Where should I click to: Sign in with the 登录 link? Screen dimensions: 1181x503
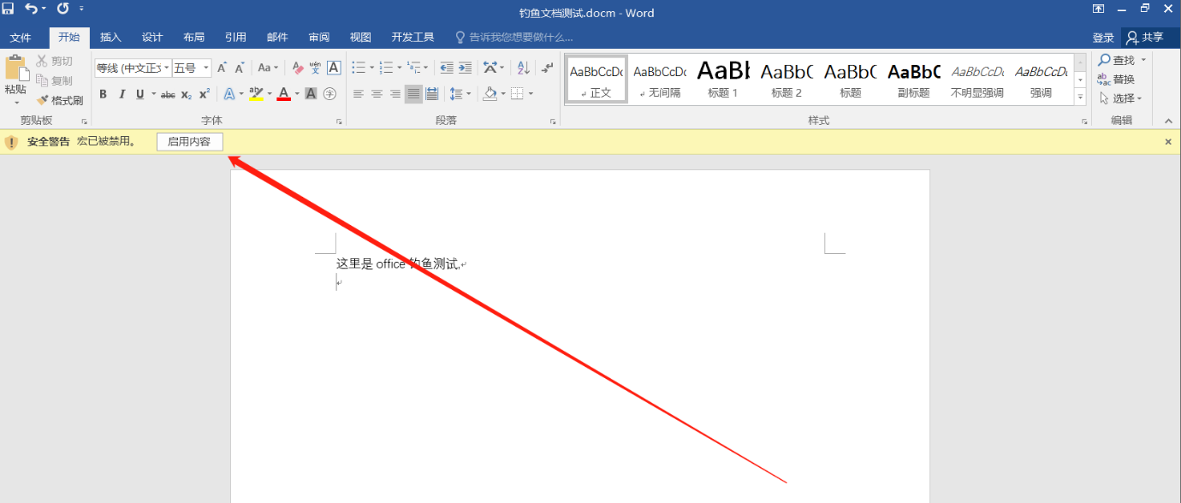(1103, 38)
